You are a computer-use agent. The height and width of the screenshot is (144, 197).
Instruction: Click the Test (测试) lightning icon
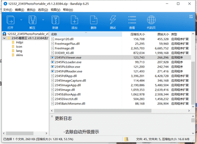click(113, 20)
